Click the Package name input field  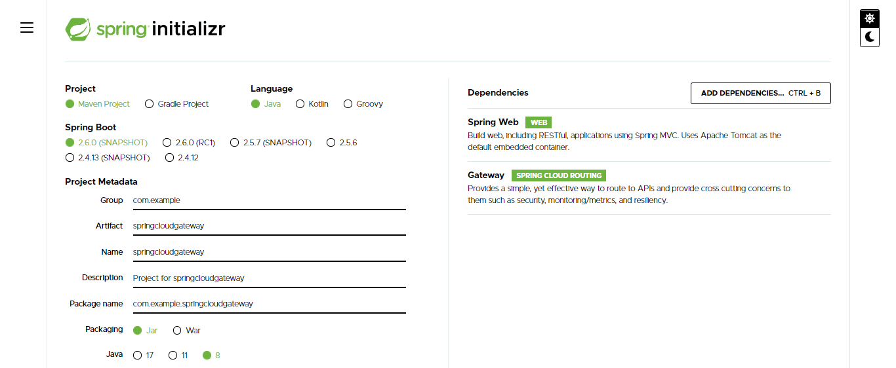click(x=269, y=304)
